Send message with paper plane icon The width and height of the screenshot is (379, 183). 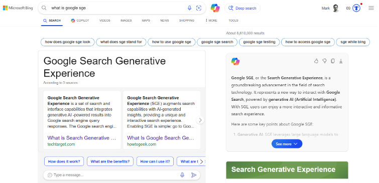(194, 175)
